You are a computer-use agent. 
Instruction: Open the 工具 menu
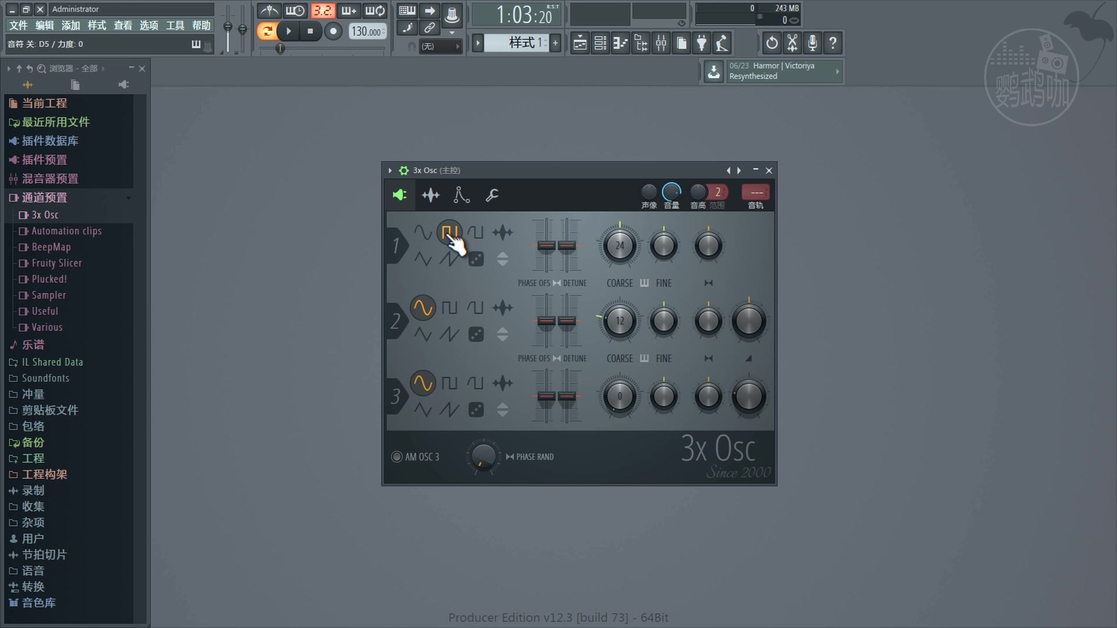[175, 25]
